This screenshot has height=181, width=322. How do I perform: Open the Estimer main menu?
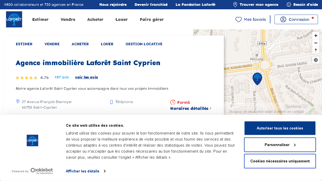(40, 19)
